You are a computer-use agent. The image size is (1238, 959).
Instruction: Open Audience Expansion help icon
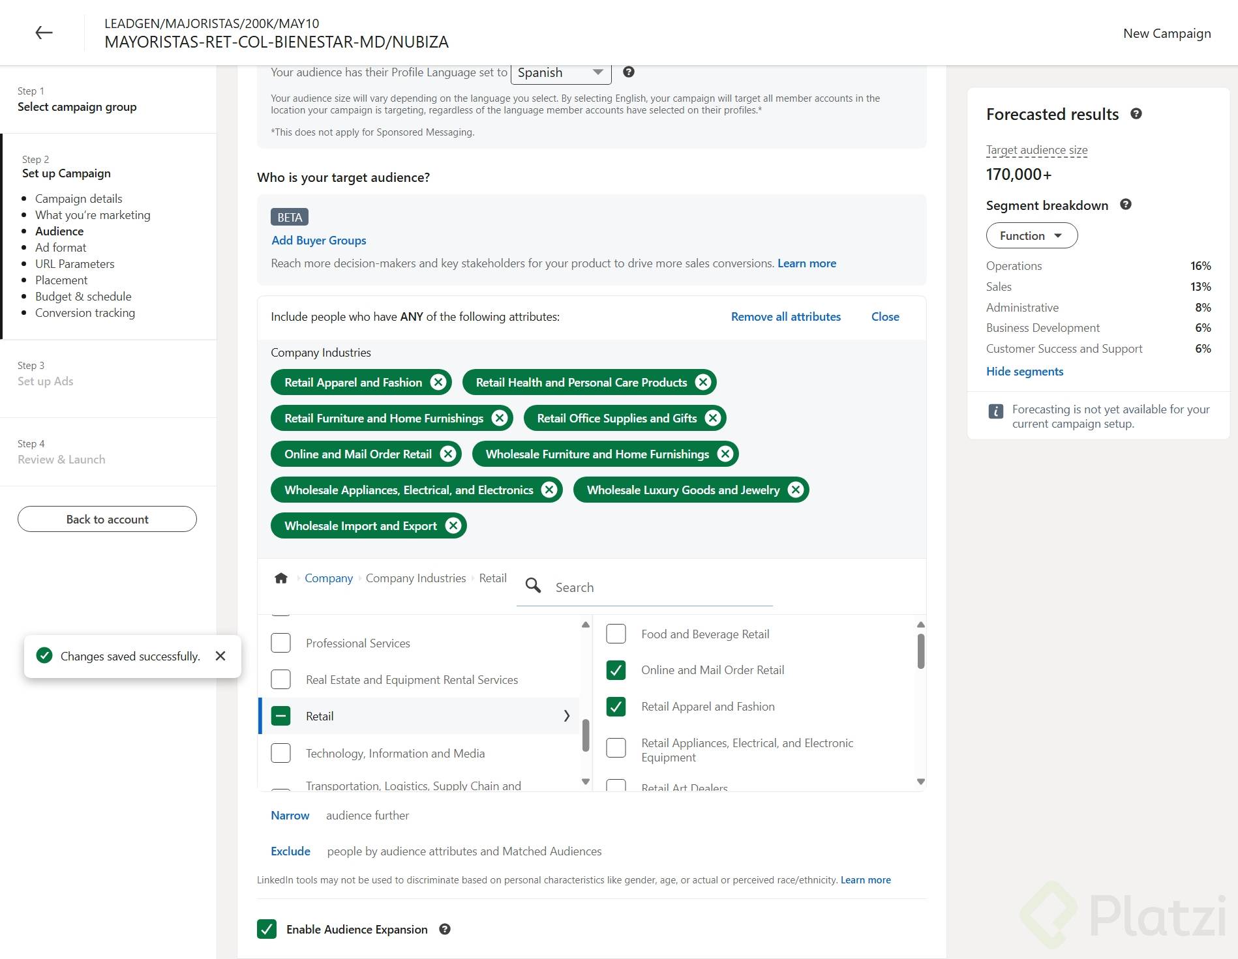click(445, 930)
